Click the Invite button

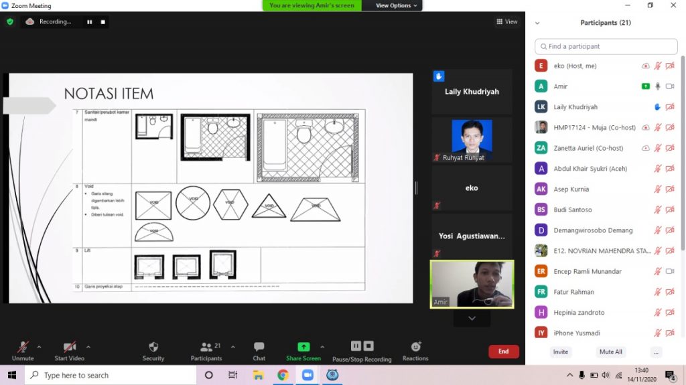(561, 352)
